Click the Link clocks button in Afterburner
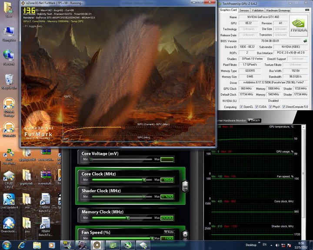313x250 pixels. (x=185, y=186)
